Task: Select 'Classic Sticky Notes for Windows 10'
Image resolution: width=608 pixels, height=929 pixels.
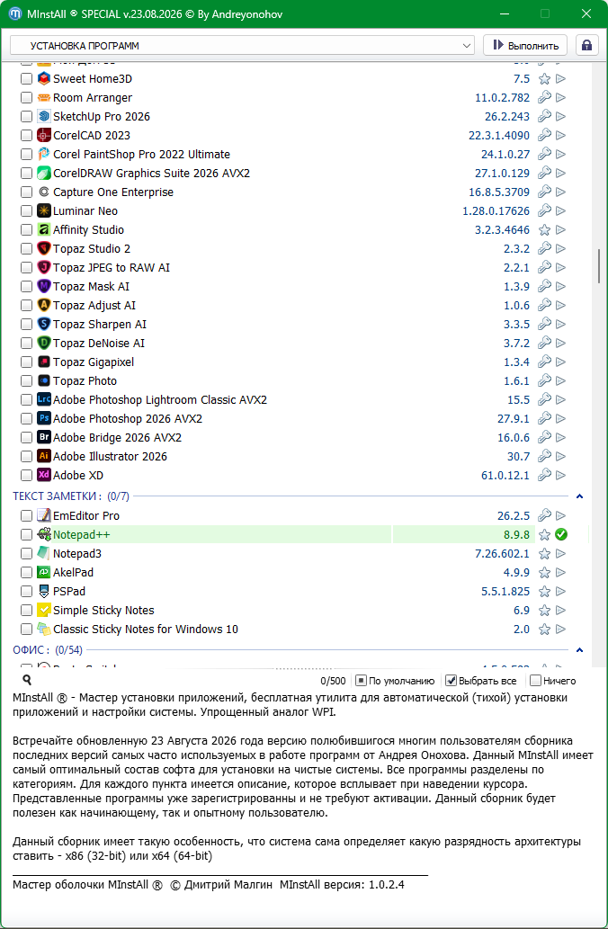Action: tap(146, 630)
